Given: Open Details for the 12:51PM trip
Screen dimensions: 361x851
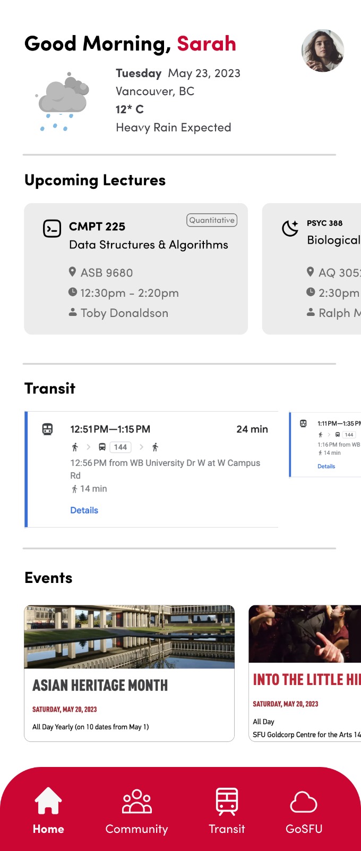Looking at the screenshot, I should (84, 510).
